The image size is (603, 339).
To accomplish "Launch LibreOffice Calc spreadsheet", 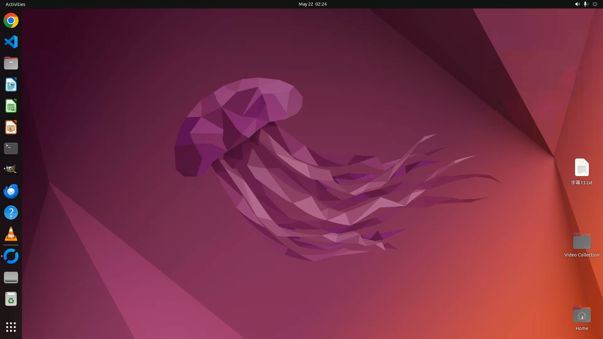I will tap(11, 106).
